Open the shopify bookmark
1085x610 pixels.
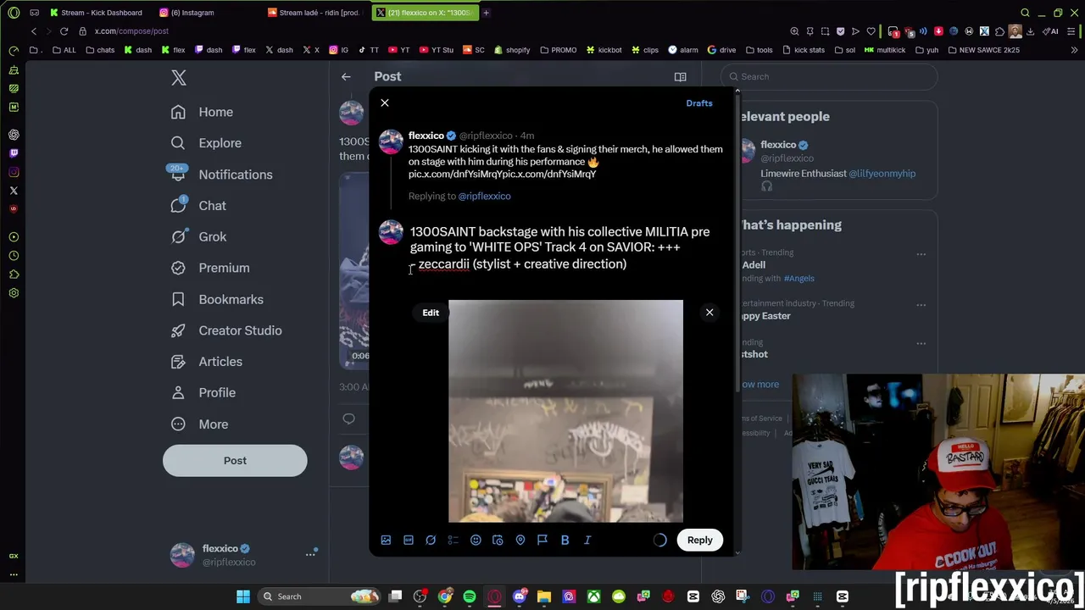tap(512, 50)
